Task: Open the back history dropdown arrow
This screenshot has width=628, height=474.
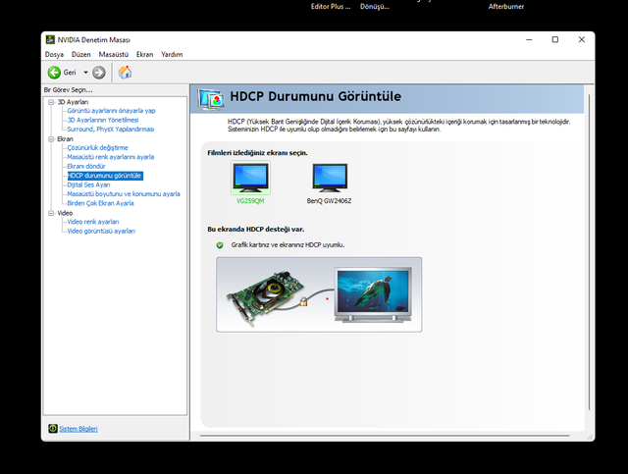Action: [x=85, y=73]
